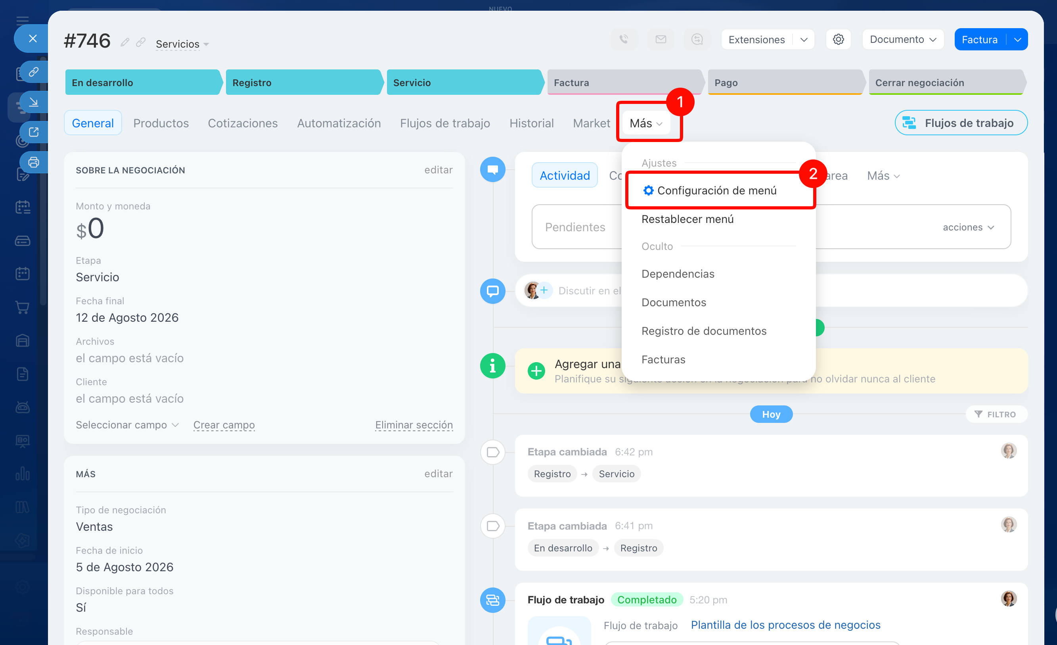Open the Cotizaciones tab
Viewport: 1057px width, 645px height.
tap(243, 123)
